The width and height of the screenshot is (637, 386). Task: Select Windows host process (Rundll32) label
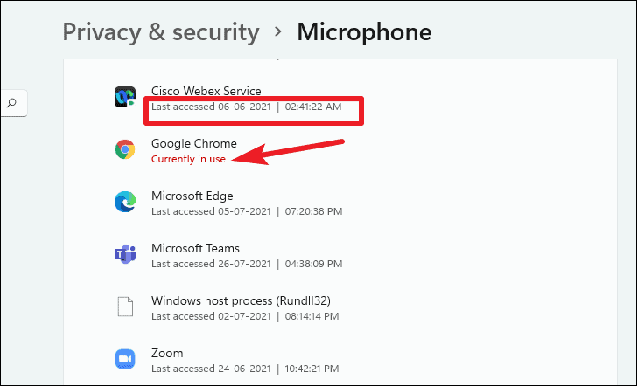pyautogui.click(x=241, y=300)
